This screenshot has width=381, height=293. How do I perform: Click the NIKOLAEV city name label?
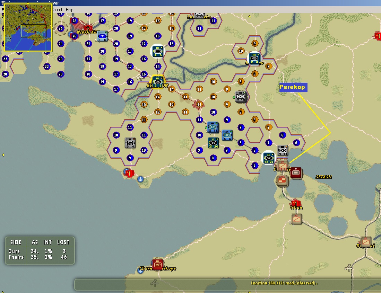87,32
